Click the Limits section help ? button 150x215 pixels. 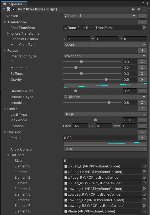click(x=142, y=109)
